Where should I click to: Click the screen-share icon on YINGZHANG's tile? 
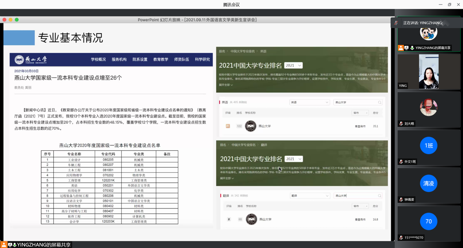[x=406, y=48]
